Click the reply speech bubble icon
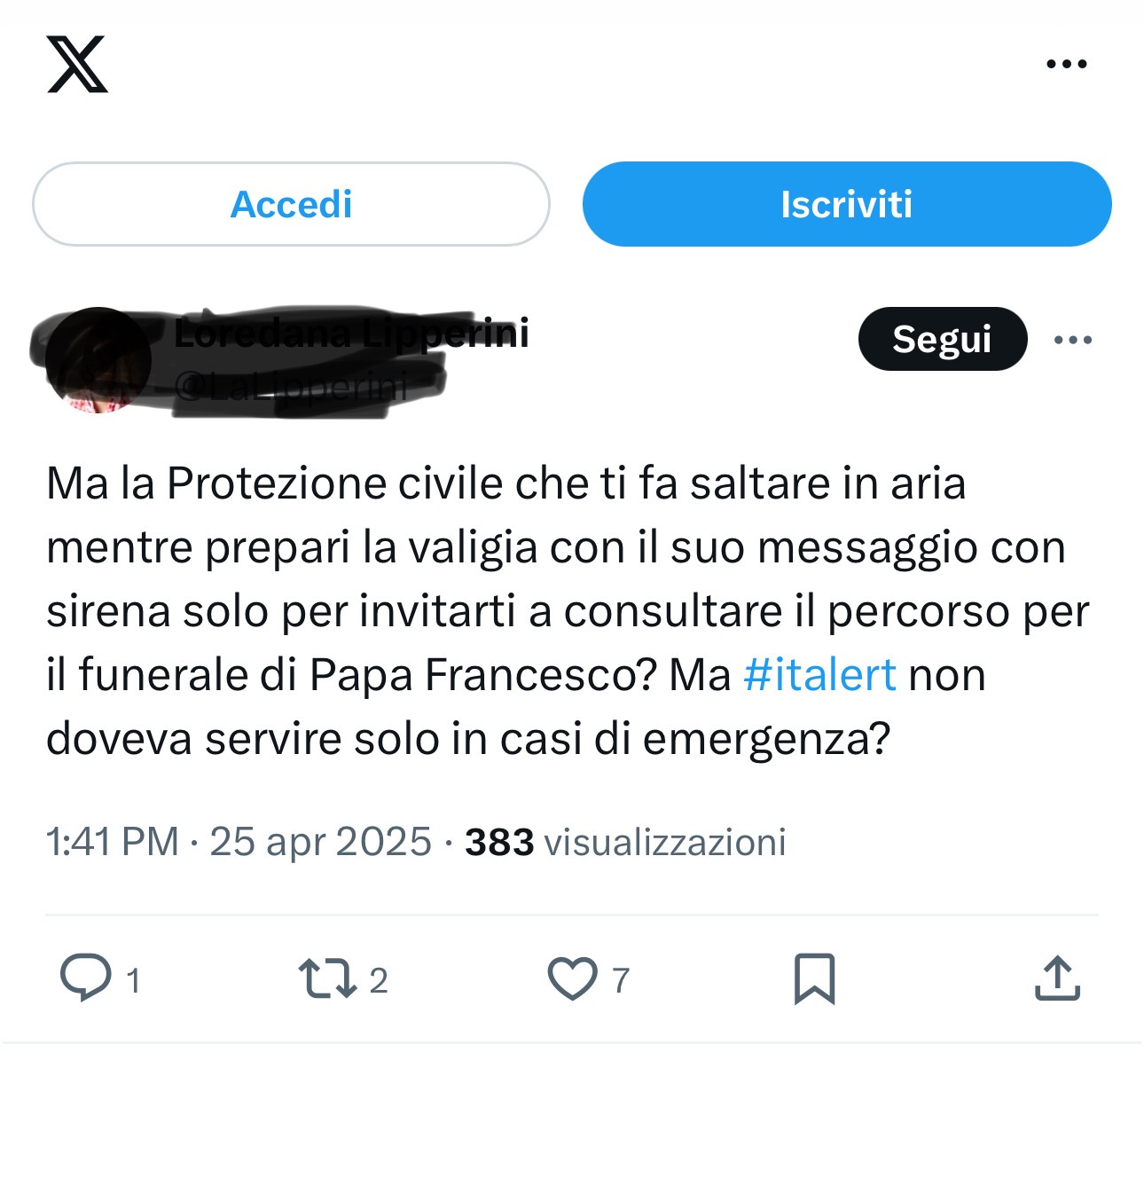The width and height of the screenshot is (1144, 1194). tap(85, 978)
